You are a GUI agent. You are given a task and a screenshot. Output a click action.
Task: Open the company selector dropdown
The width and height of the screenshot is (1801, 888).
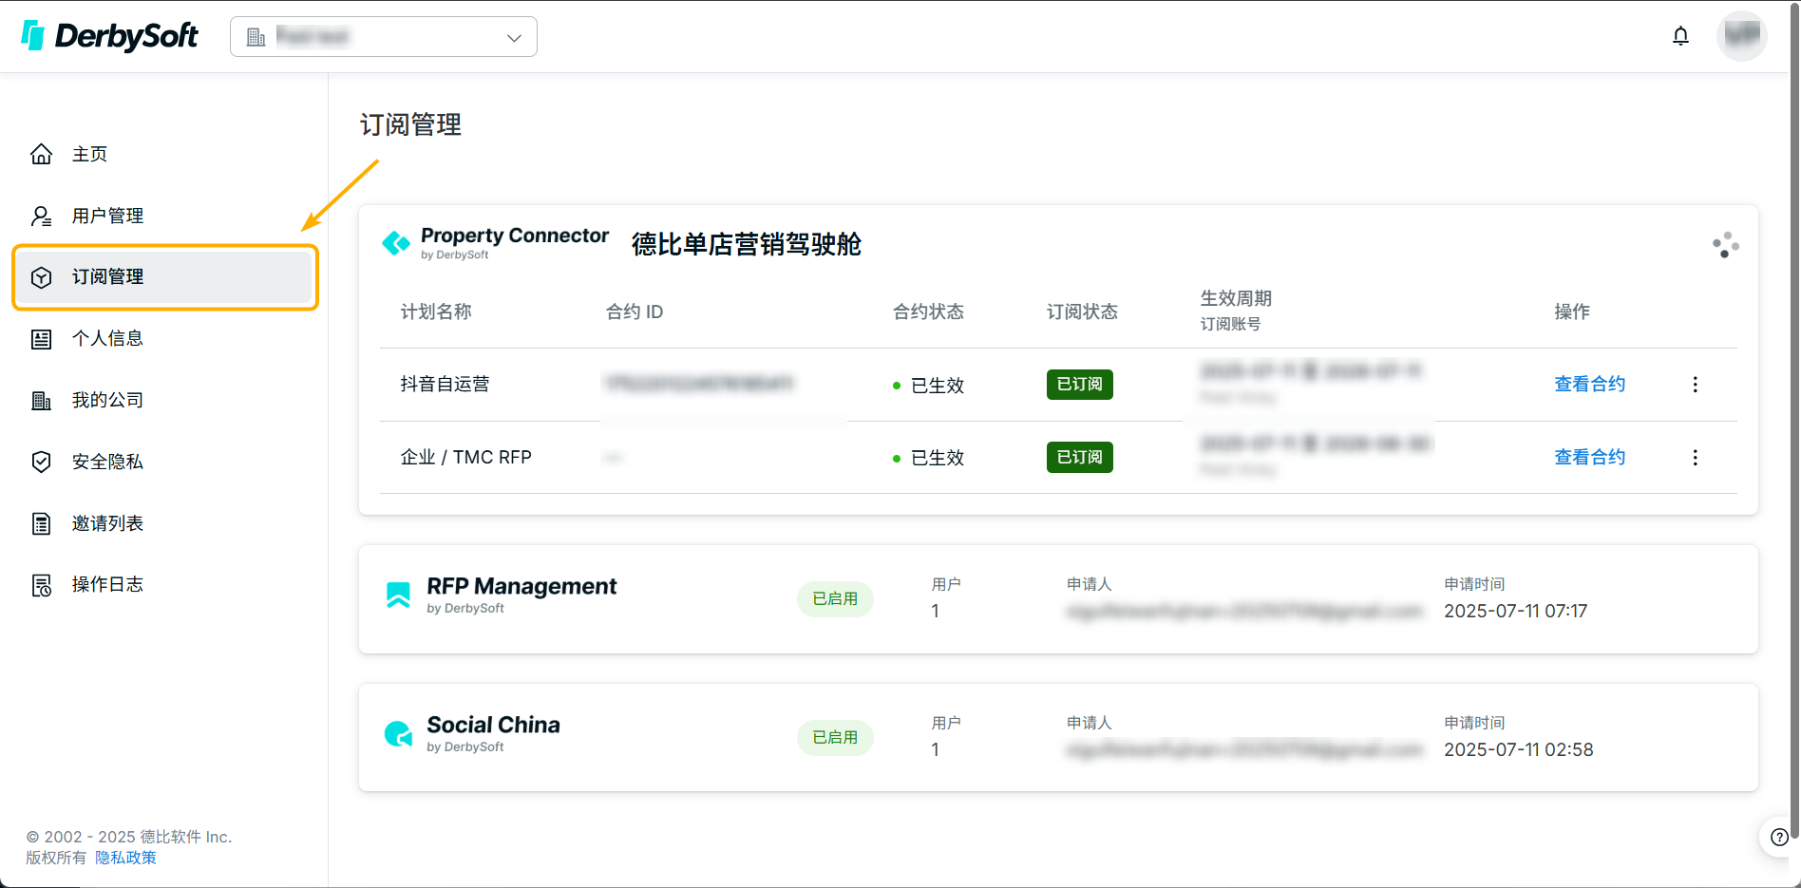click(x=384, y=37)
